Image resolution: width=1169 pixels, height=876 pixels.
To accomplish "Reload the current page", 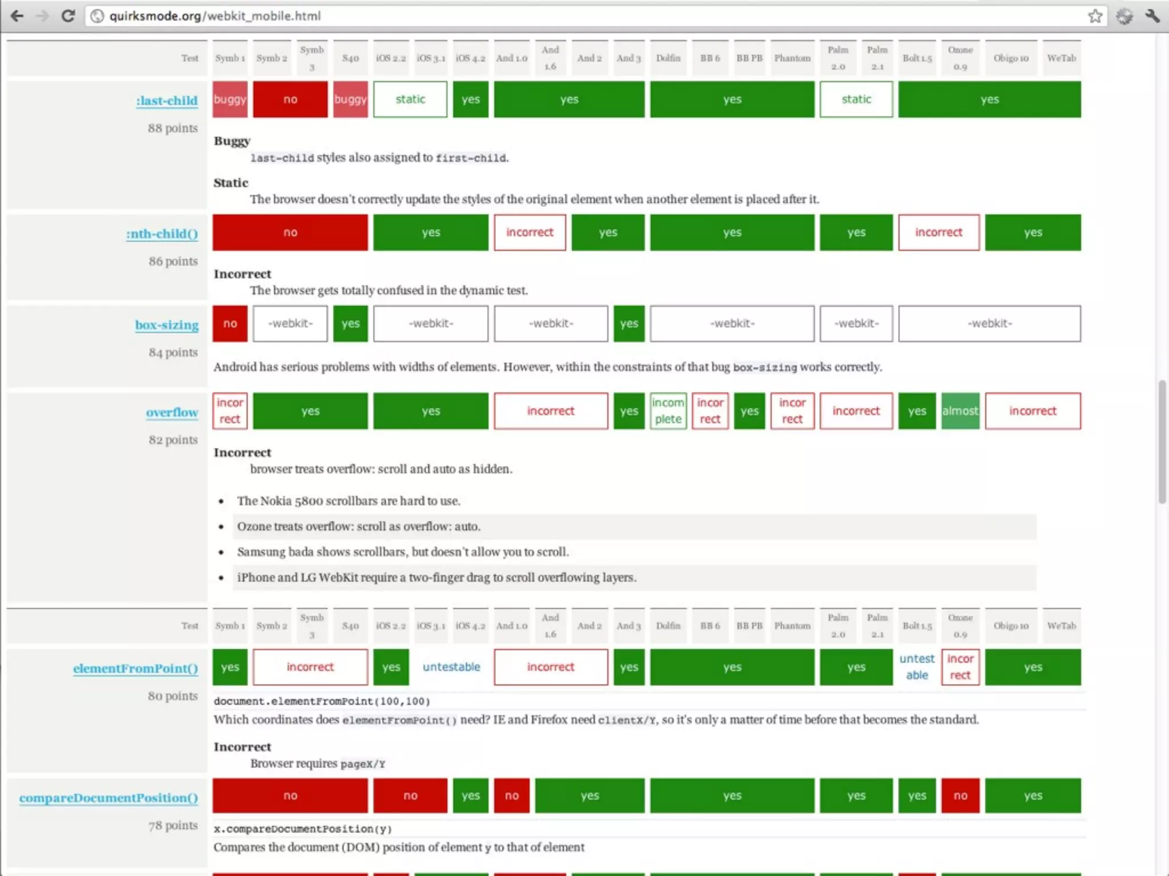I will (x=68, y=16).
